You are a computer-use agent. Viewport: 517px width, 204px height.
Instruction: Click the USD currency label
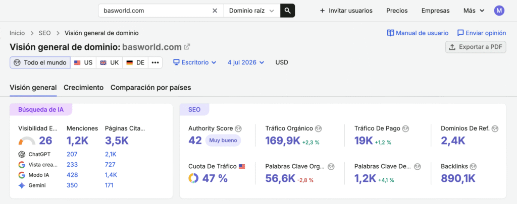click(x=282, y=62)
